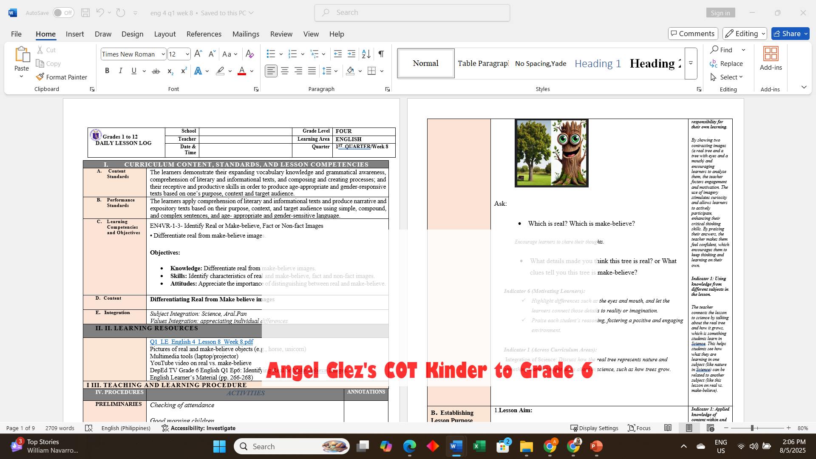Align text to the right
The height and width of the screenshot is (459, 816).
(x=298, y=71)
